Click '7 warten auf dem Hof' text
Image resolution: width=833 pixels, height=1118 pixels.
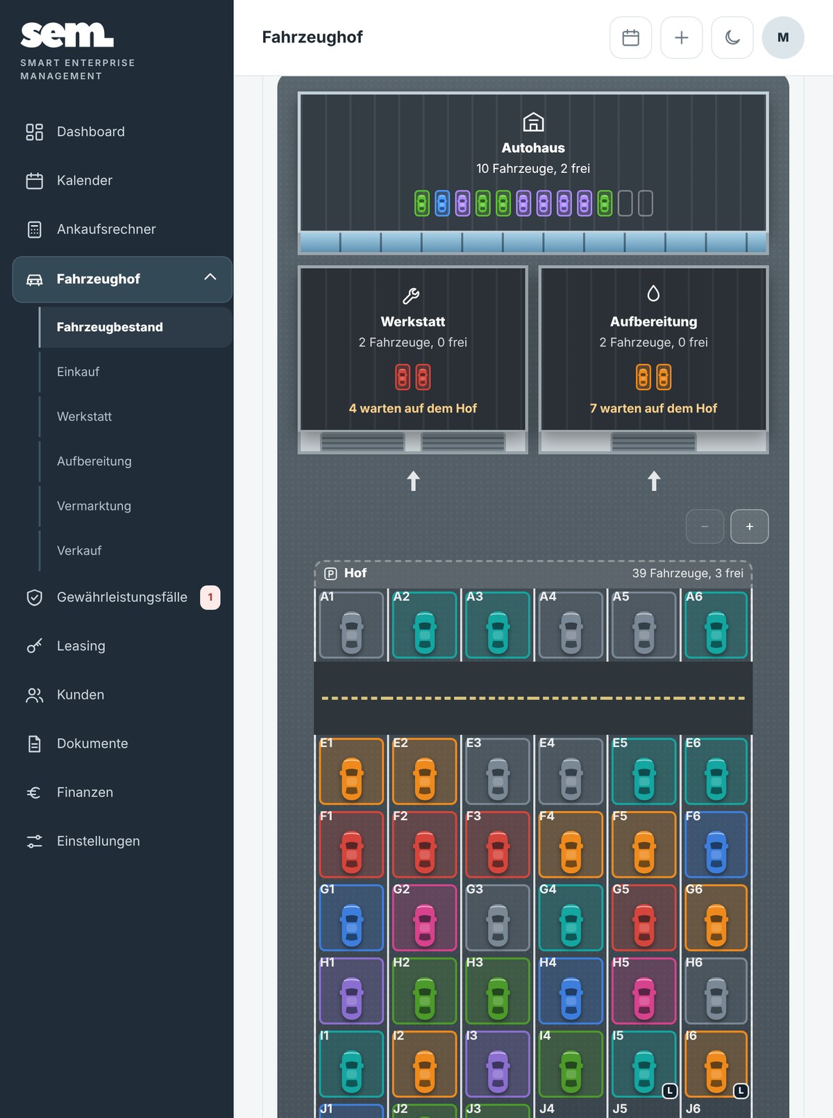(x=653, y=408)
